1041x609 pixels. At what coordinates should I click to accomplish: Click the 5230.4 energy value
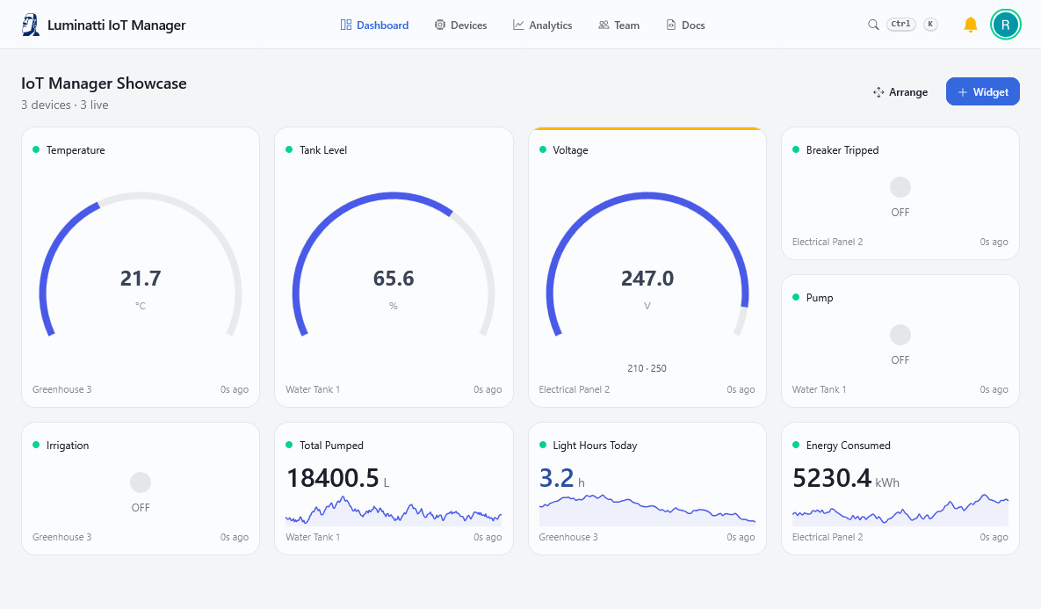pos(832,477)
